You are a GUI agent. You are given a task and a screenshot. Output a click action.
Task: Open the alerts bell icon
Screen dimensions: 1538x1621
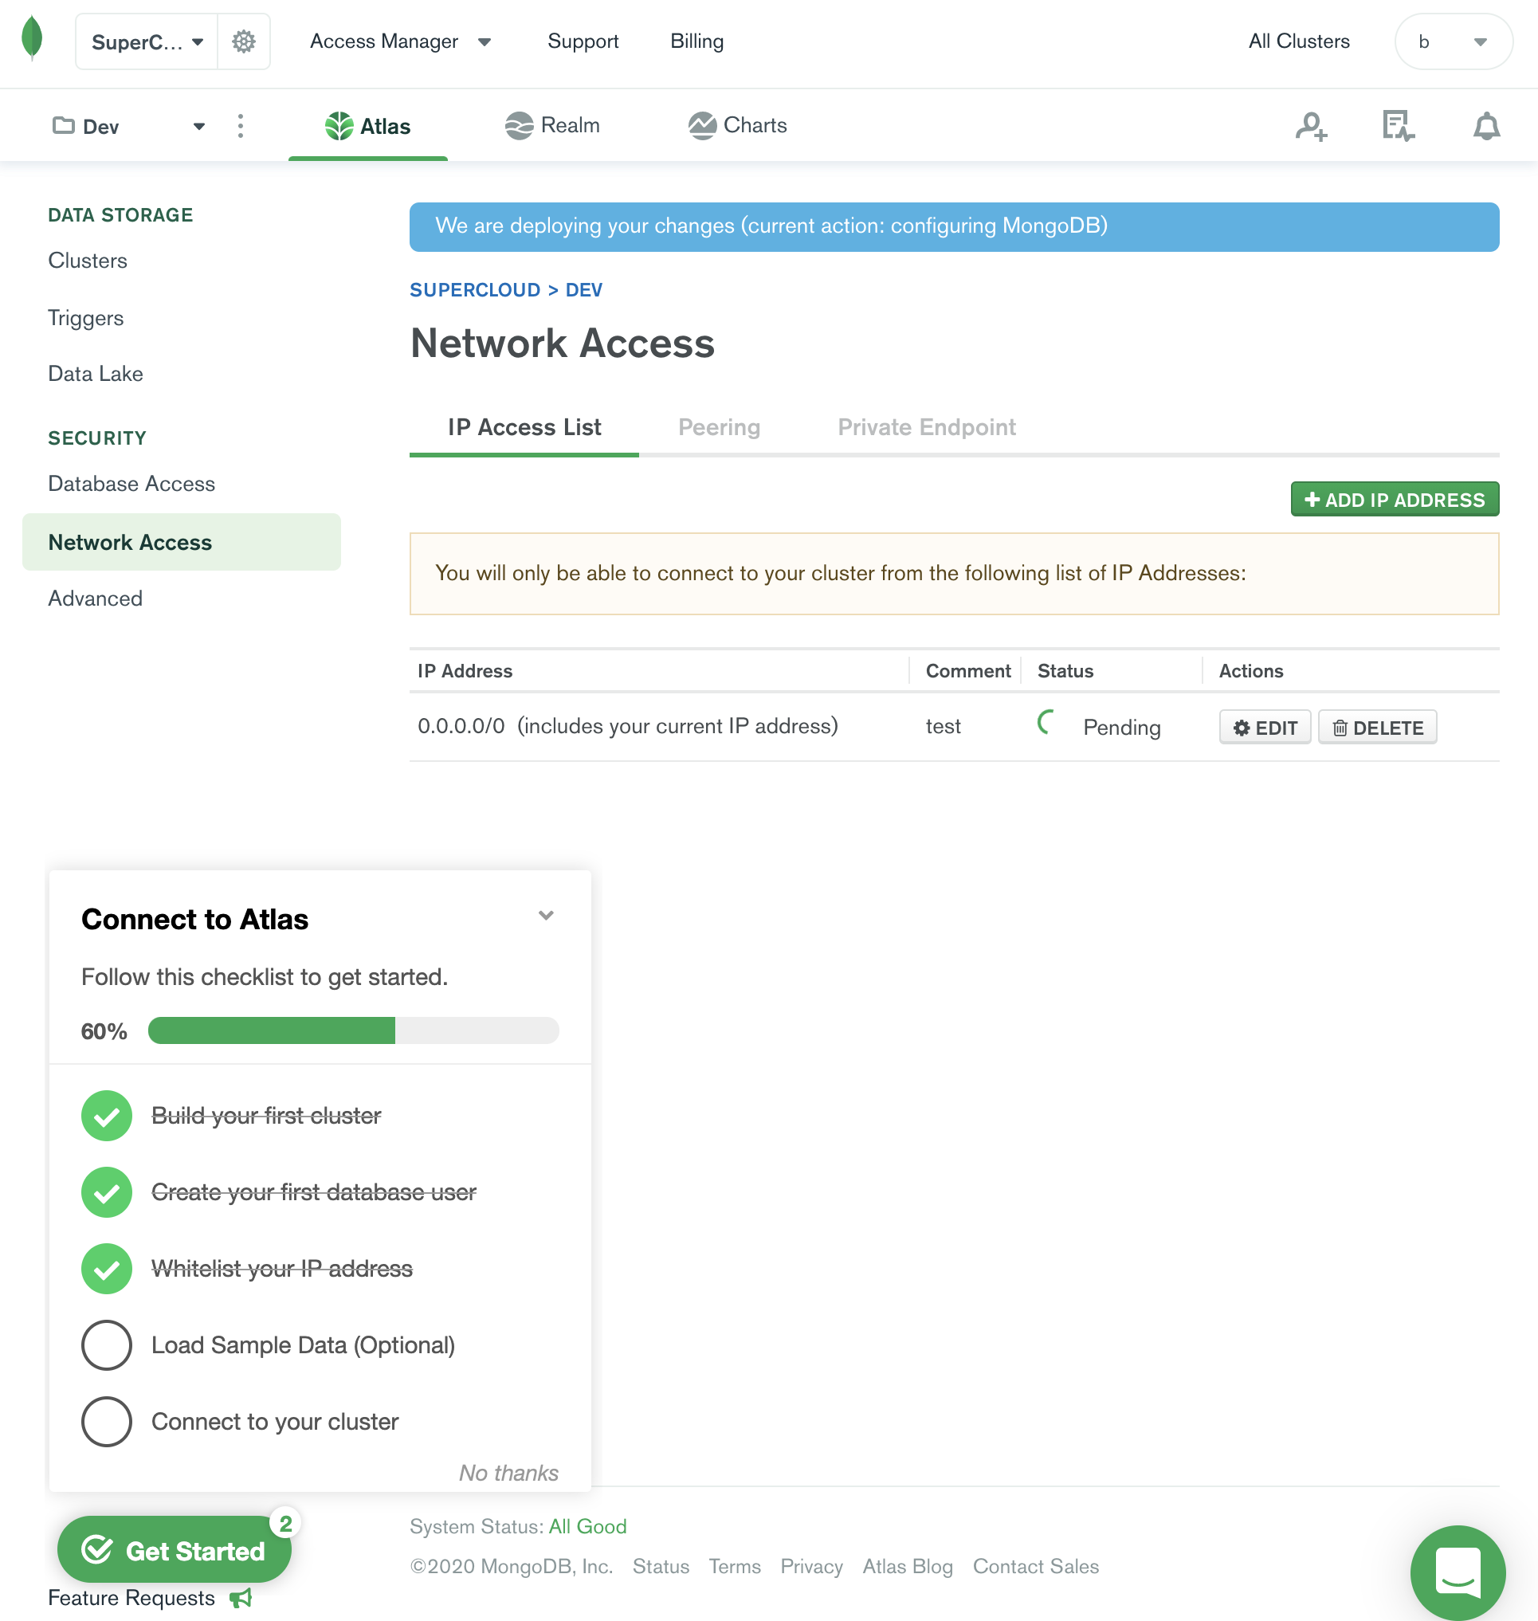click(x=1485, y=126)
